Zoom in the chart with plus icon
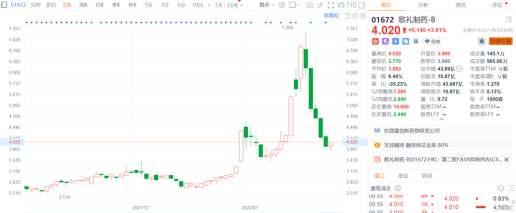 (x=363, y=16)
